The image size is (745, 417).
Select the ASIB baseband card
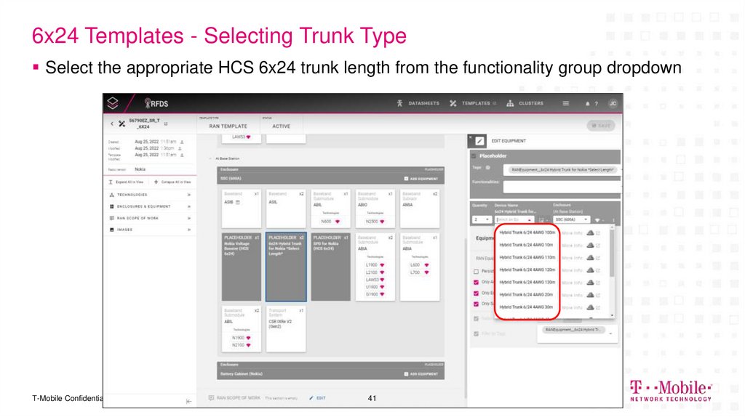[x=241, y=208]
